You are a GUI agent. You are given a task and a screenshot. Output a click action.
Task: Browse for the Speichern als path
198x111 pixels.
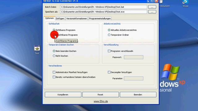click(152, 12)
